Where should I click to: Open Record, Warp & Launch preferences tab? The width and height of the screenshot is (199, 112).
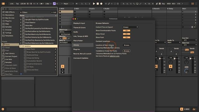(x=83, y=54)
